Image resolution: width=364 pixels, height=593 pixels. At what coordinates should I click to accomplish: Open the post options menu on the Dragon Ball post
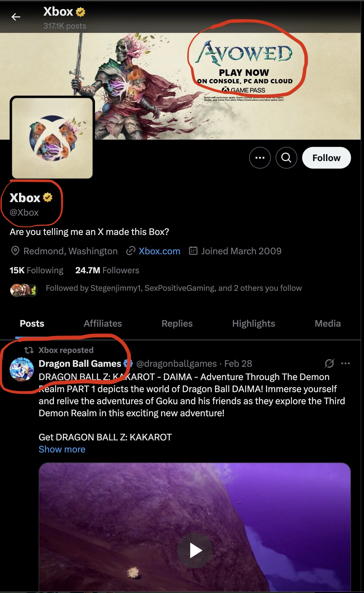346,363
